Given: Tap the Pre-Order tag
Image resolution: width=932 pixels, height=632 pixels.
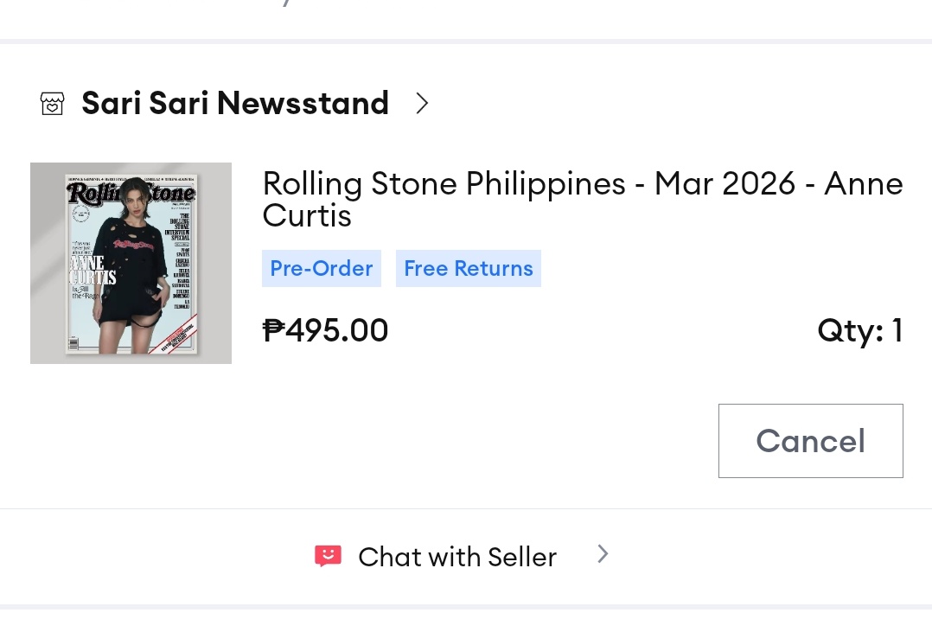Looking at the screenshot, I should click(x=321, y=269).
